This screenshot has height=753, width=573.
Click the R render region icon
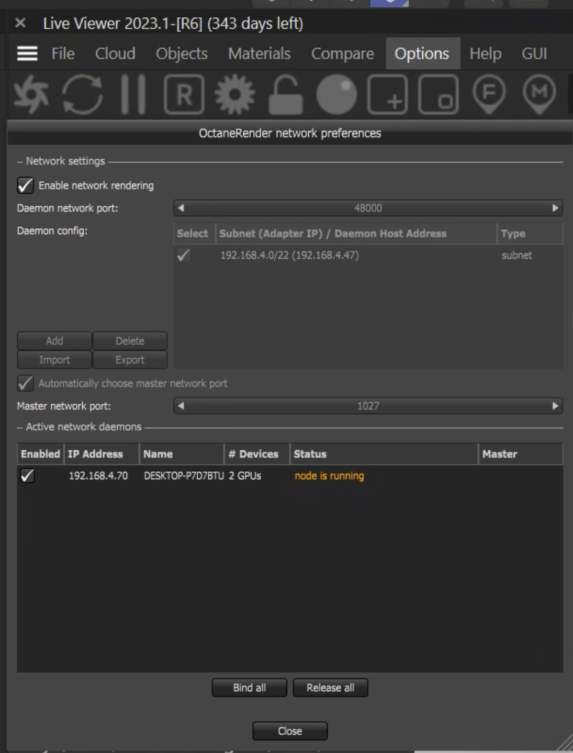184,95
